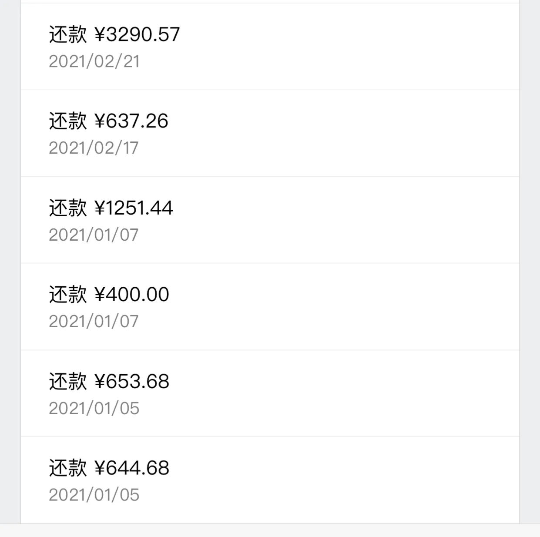Open the ¥637.26 repayment record
Screen dimensions: 540x537
click(270, 133)
